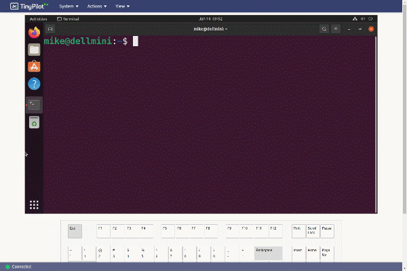The image size is (407, 271).
Task: Click the terminal search magnifier icon
Action: tap(324, 29)
